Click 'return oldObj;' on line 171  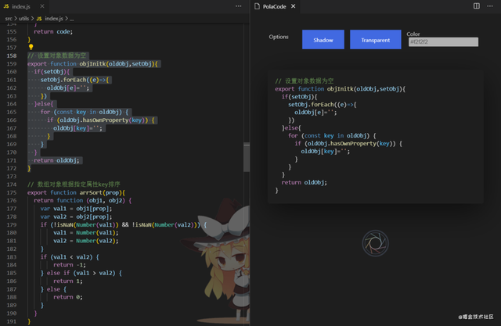coord(56,160)
